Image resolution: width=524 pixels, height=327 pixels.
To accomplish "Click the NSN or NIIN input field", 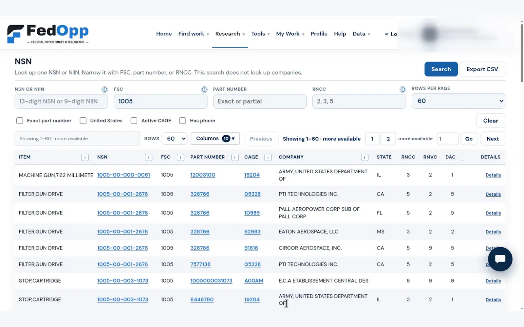I will coord(61,101).
